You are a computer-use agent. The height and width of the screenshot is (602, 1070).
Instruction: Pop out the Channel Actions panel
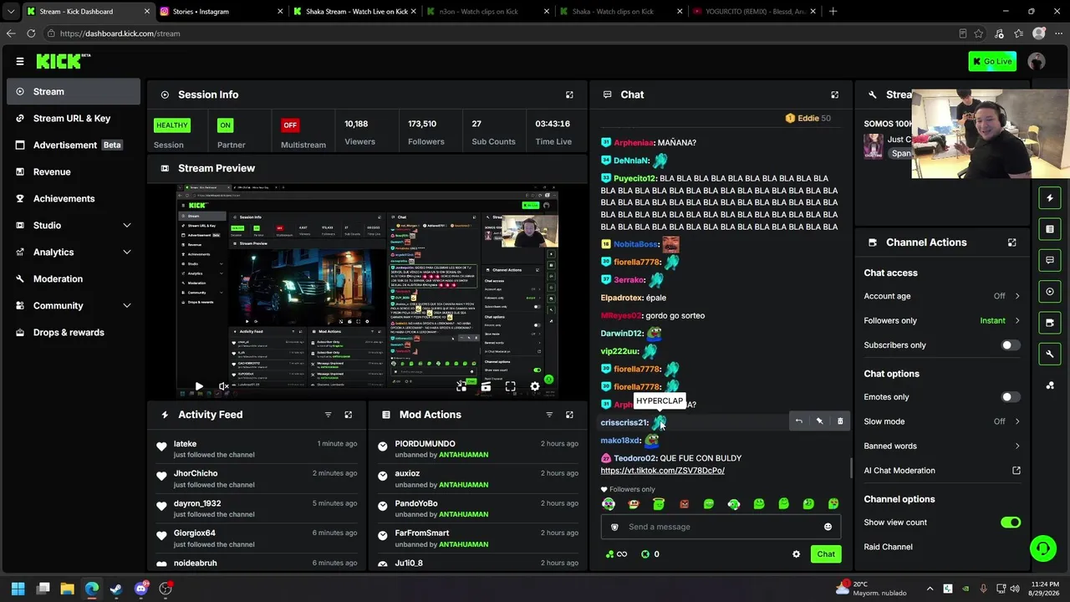coord(1011,242)
